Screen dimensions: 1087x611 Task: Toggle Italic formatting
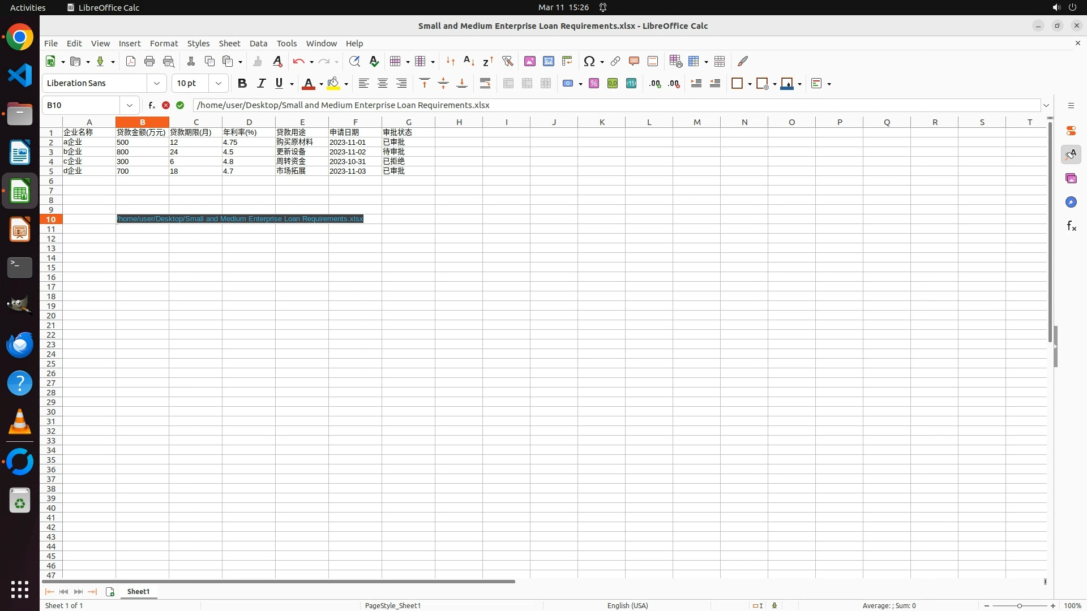point(260,83)
